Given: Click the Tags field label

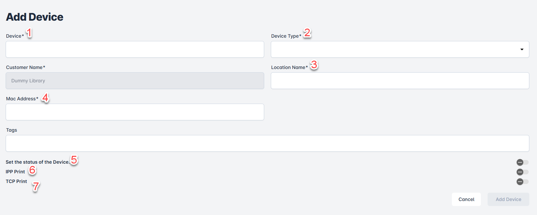Looking at the screenshot, I should coord(12,130).
